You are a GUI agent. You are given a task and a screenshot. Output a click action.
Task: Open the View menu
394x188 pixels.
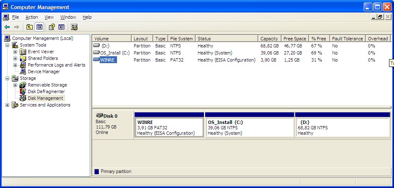click(x=49, y=17)
